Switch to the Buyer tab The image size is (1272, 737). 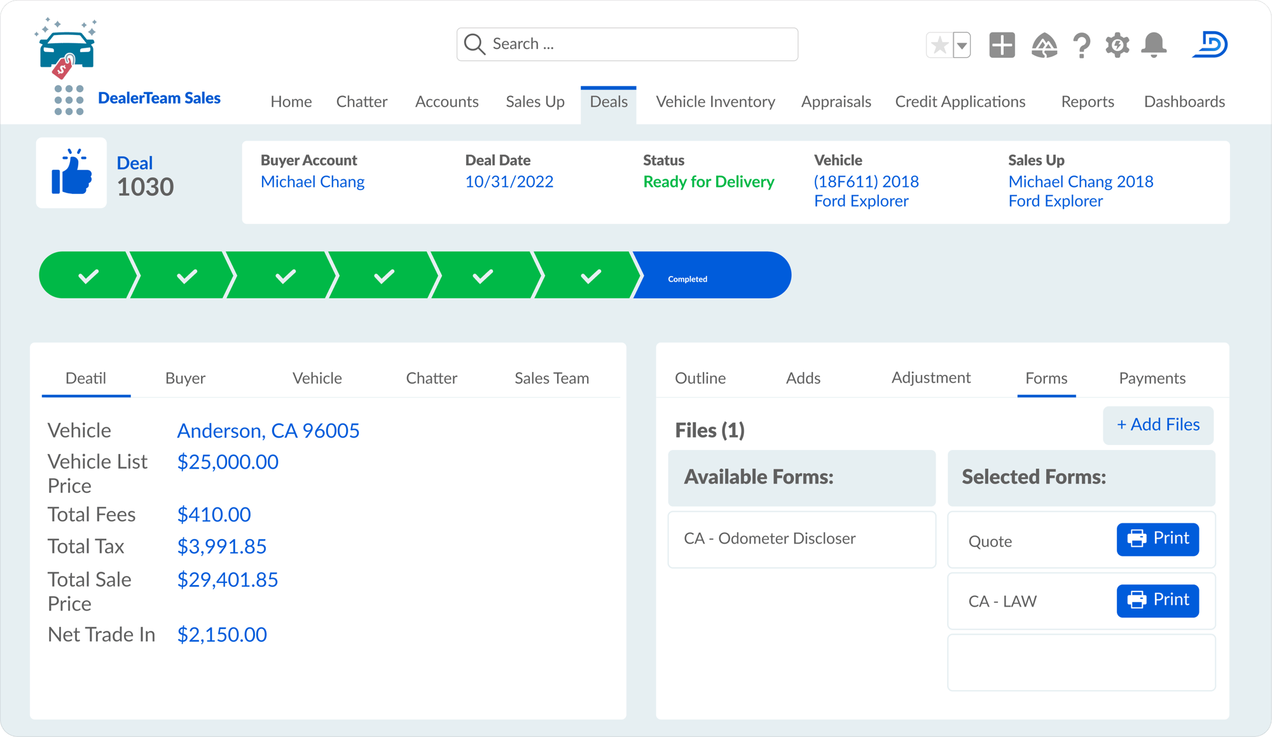point(185,378)
